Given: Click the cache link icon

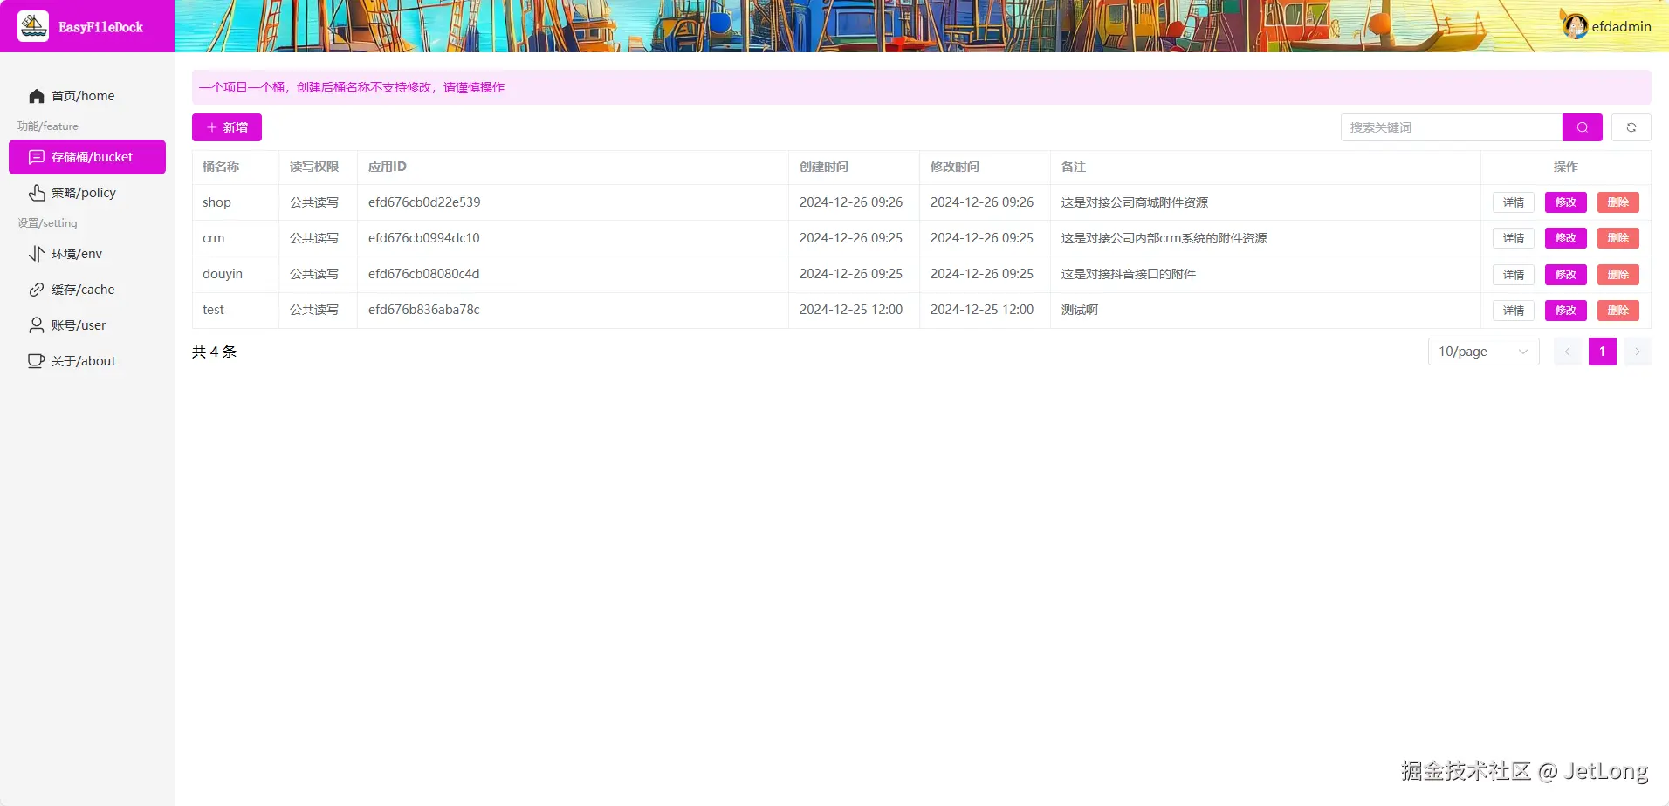Looking at the screenshot, I should pyautogui.click(x=37, y=290).
